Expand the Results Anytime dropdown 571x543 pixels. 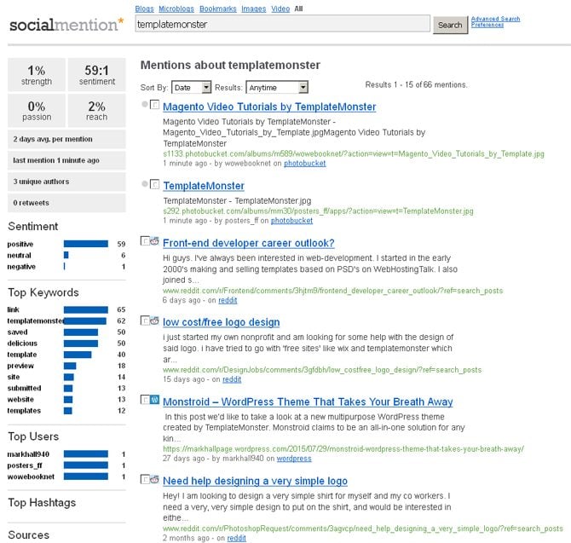point(277,87)
